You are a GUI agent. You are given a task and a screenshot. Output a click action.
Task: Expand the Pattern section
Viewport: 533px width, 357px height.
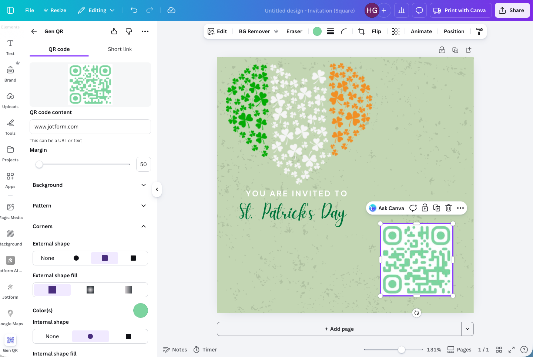90,206
